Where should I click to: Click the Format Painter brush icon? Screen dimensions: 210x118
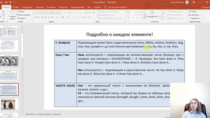click(3, 18)
